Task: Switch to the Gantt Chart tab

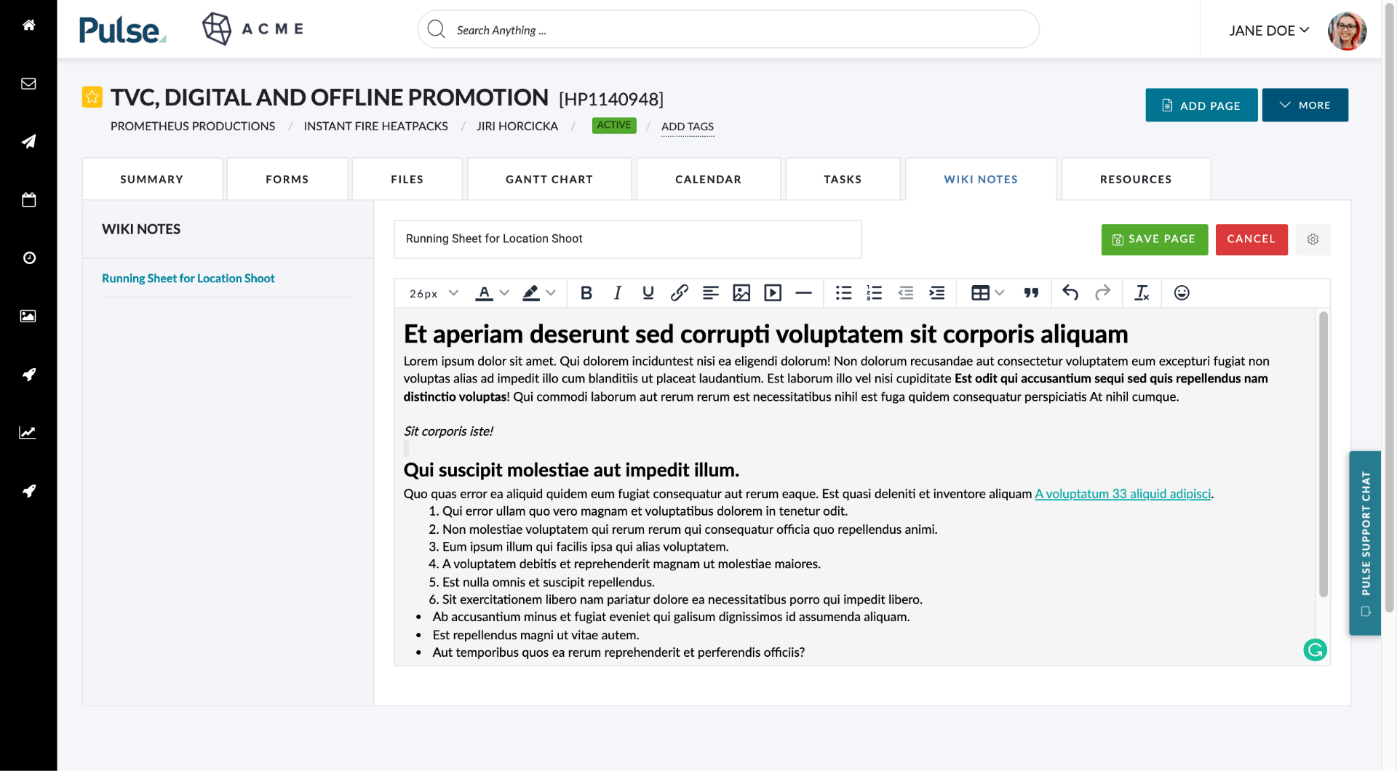Action: [549, 179]
